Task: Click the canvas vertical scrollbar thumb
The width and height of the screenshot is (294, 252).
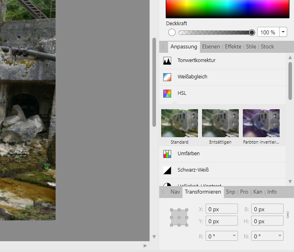Action: pos(154,82)
